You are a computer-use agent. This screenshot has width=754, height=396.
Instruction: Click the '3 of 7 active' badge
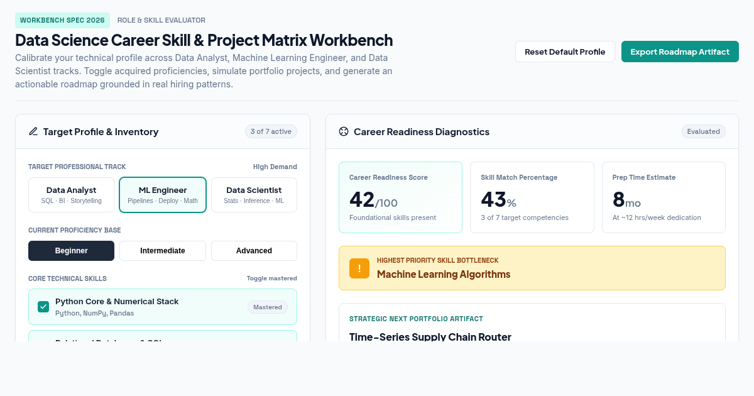click(271, 131)
